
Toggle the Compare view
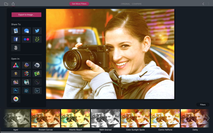137,4
